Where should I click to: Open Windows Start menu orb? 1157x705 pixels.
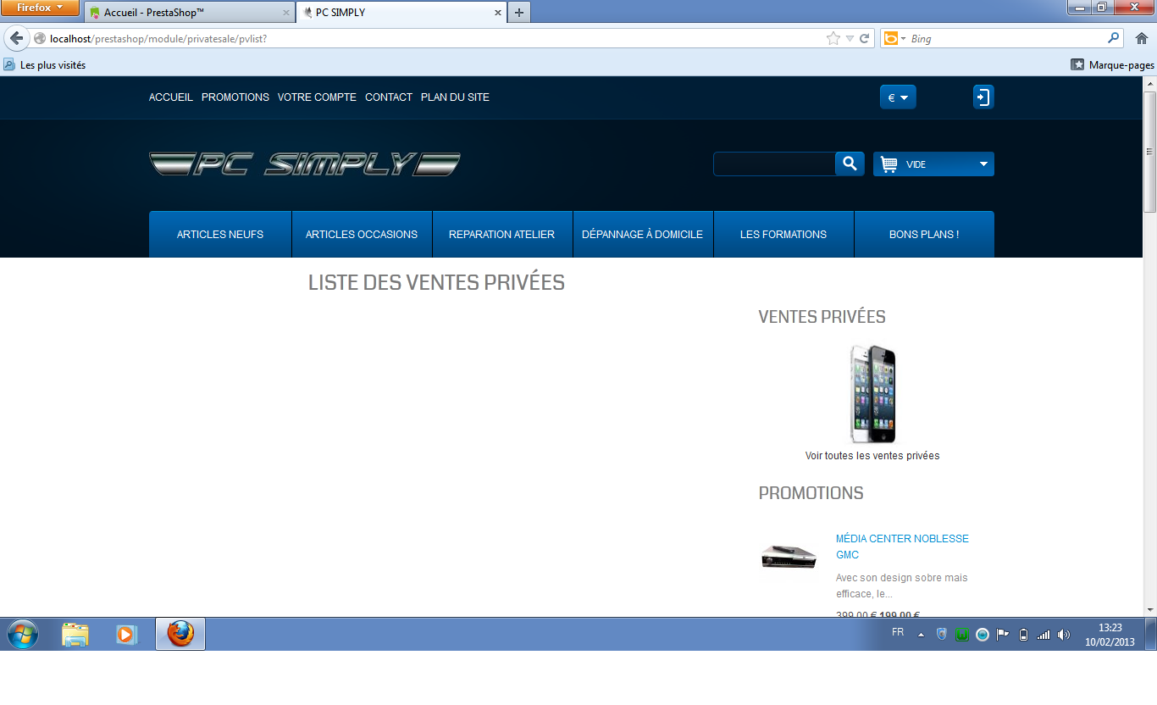(x=23, y=634)
